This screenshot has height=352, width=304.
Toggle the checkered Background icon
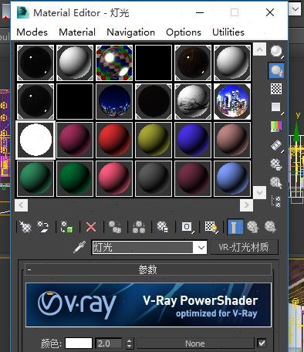point(276,89)
